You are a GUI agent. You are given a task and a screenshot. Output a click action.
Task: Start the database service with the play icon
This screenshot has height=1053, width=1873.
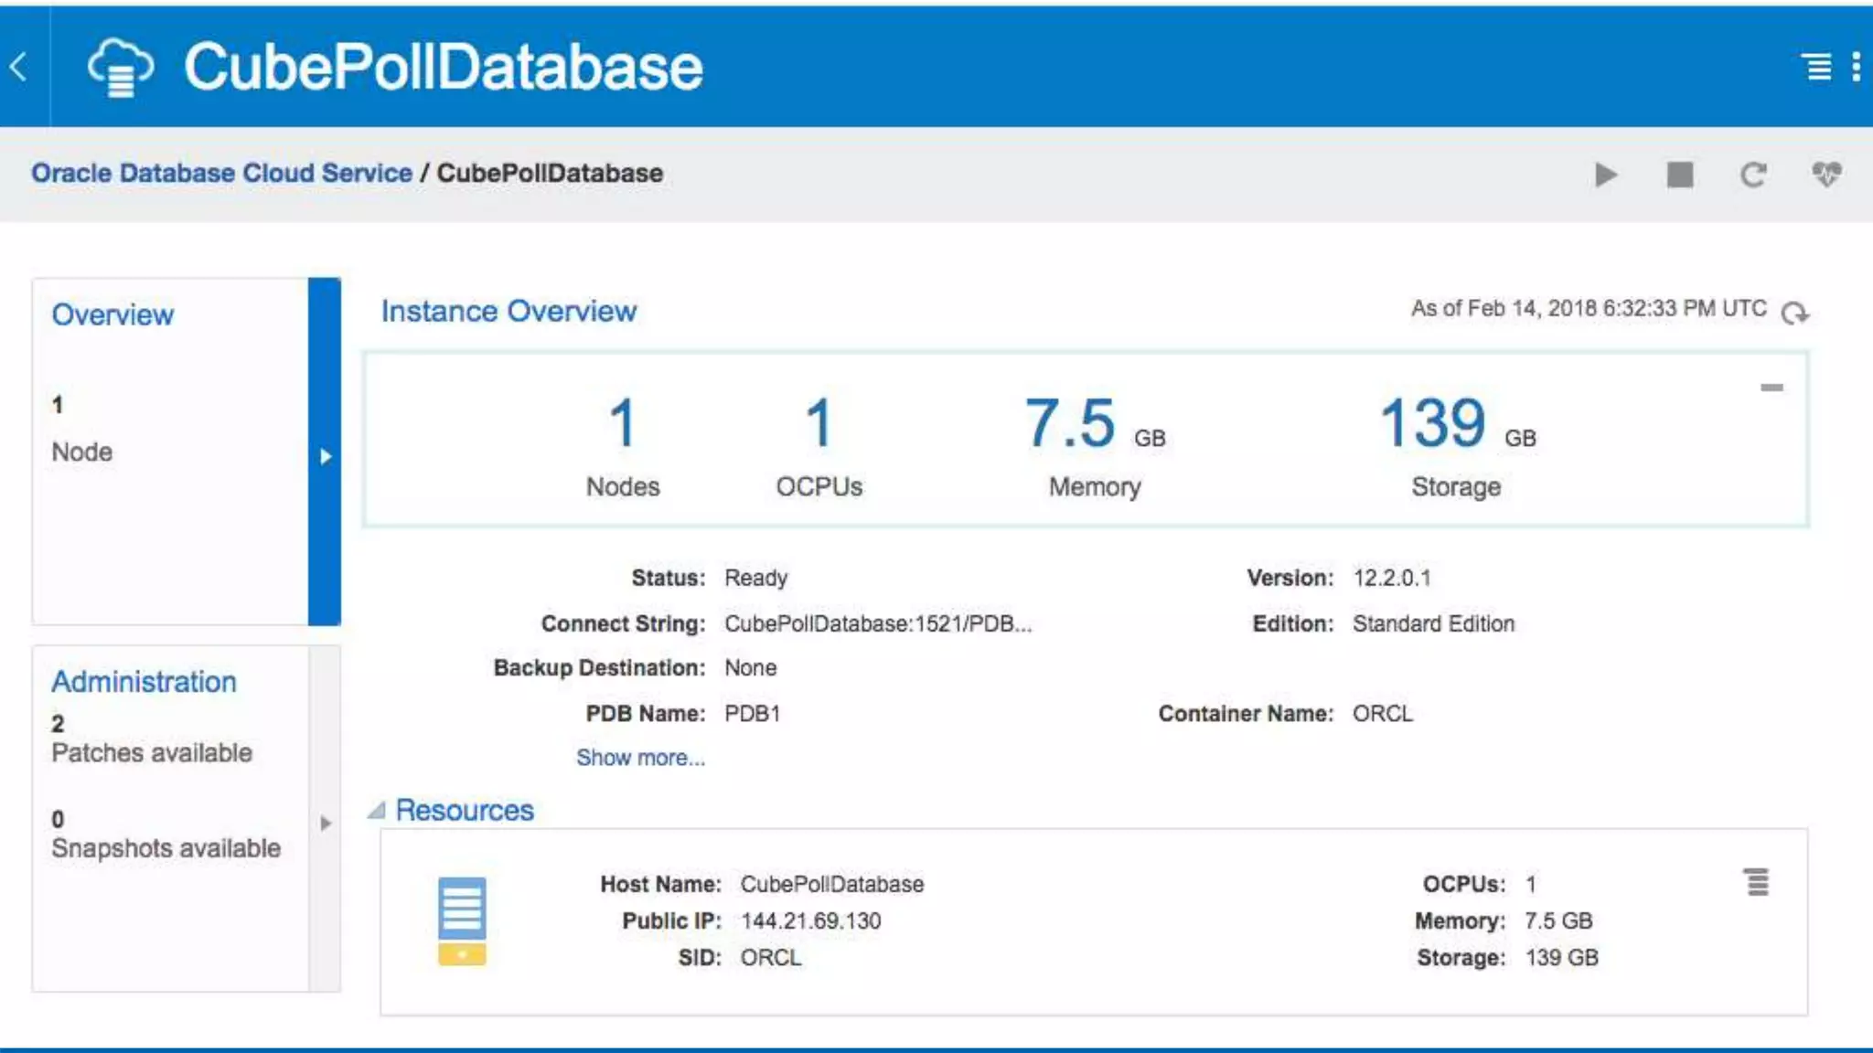point(1605,175)
